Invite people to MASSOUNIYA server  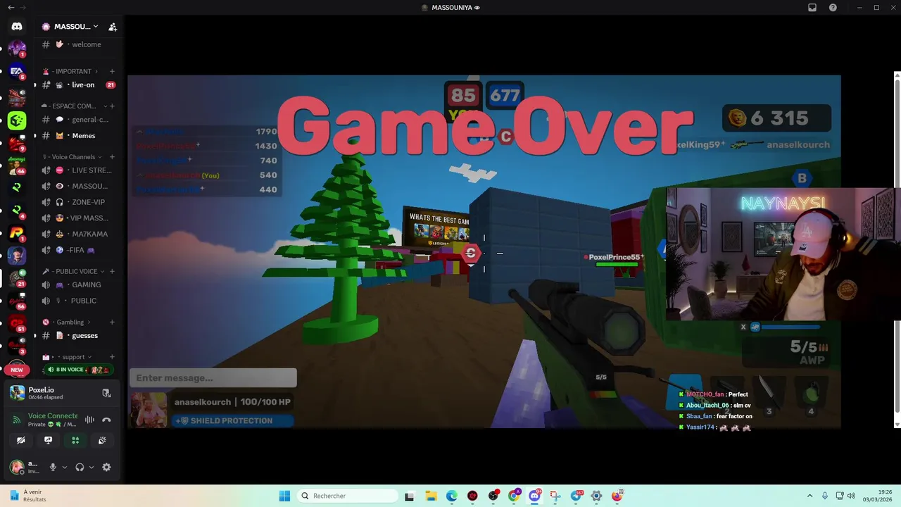coord(112,27)
